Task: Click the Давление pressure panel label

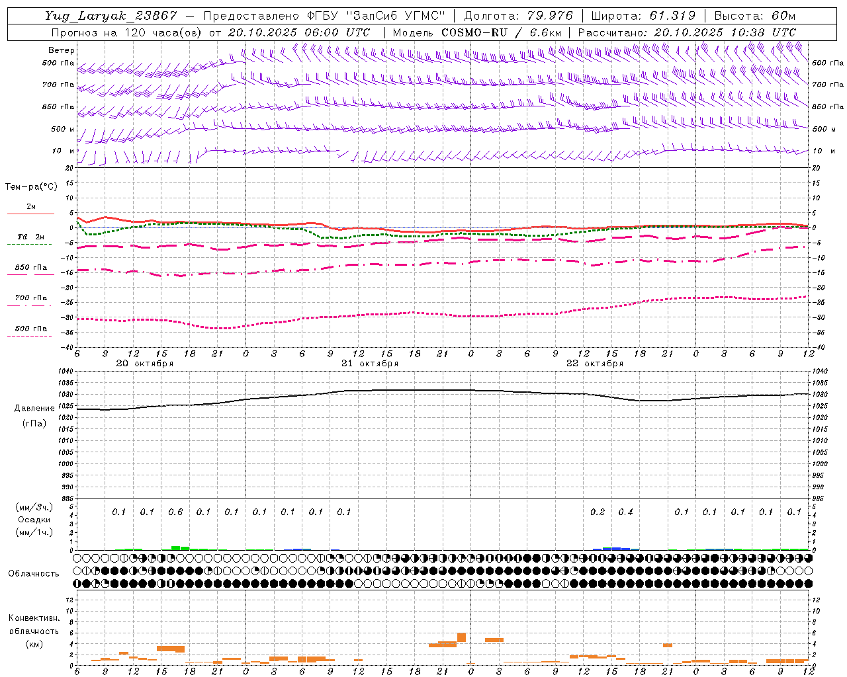Action: [34, 409]
